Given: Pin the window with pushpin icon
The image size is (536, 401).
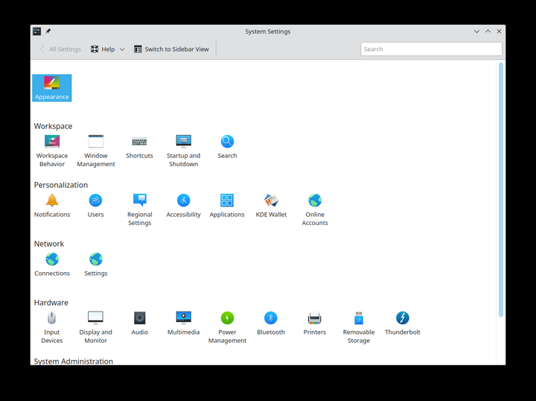Looking at the screenshot, I should click(48, 31).
